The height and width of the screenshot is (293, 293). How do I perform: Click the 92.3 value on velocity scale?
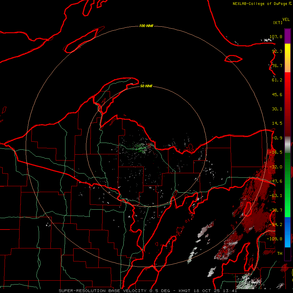click(x=277, y=51)
